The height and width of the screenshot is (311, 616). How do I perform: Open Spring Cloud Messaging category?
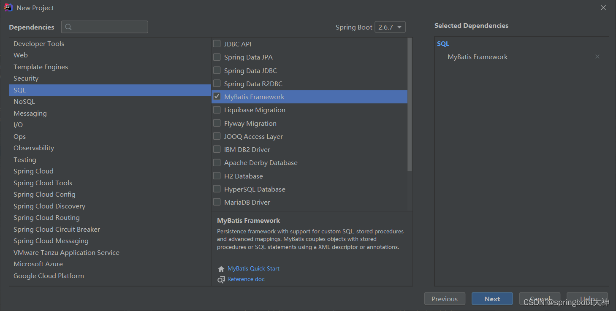tap(110, 241)
